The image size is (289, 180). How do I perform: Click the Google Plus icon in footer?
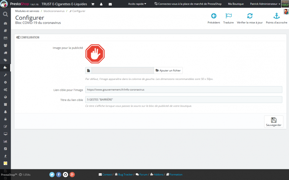pyautogui.click(x=72, y=175)
